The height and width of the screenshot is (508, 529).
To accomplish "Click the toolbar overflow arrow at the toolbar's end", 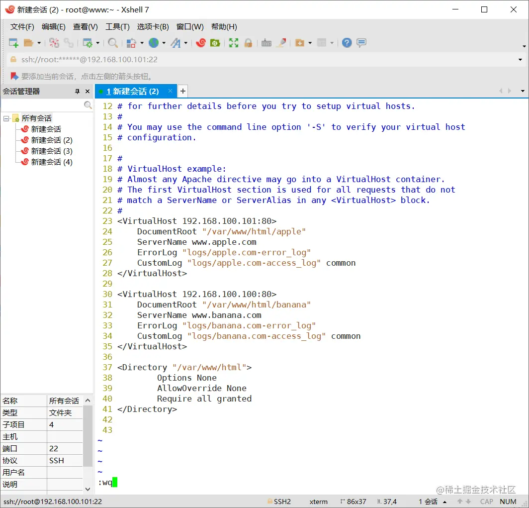I will pos(524,46).
